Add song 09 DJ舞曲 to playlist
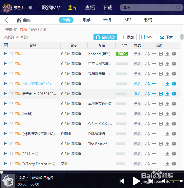The height and width of the screenshot is (188, 184). pyautogui.click(x=154, y=134)
